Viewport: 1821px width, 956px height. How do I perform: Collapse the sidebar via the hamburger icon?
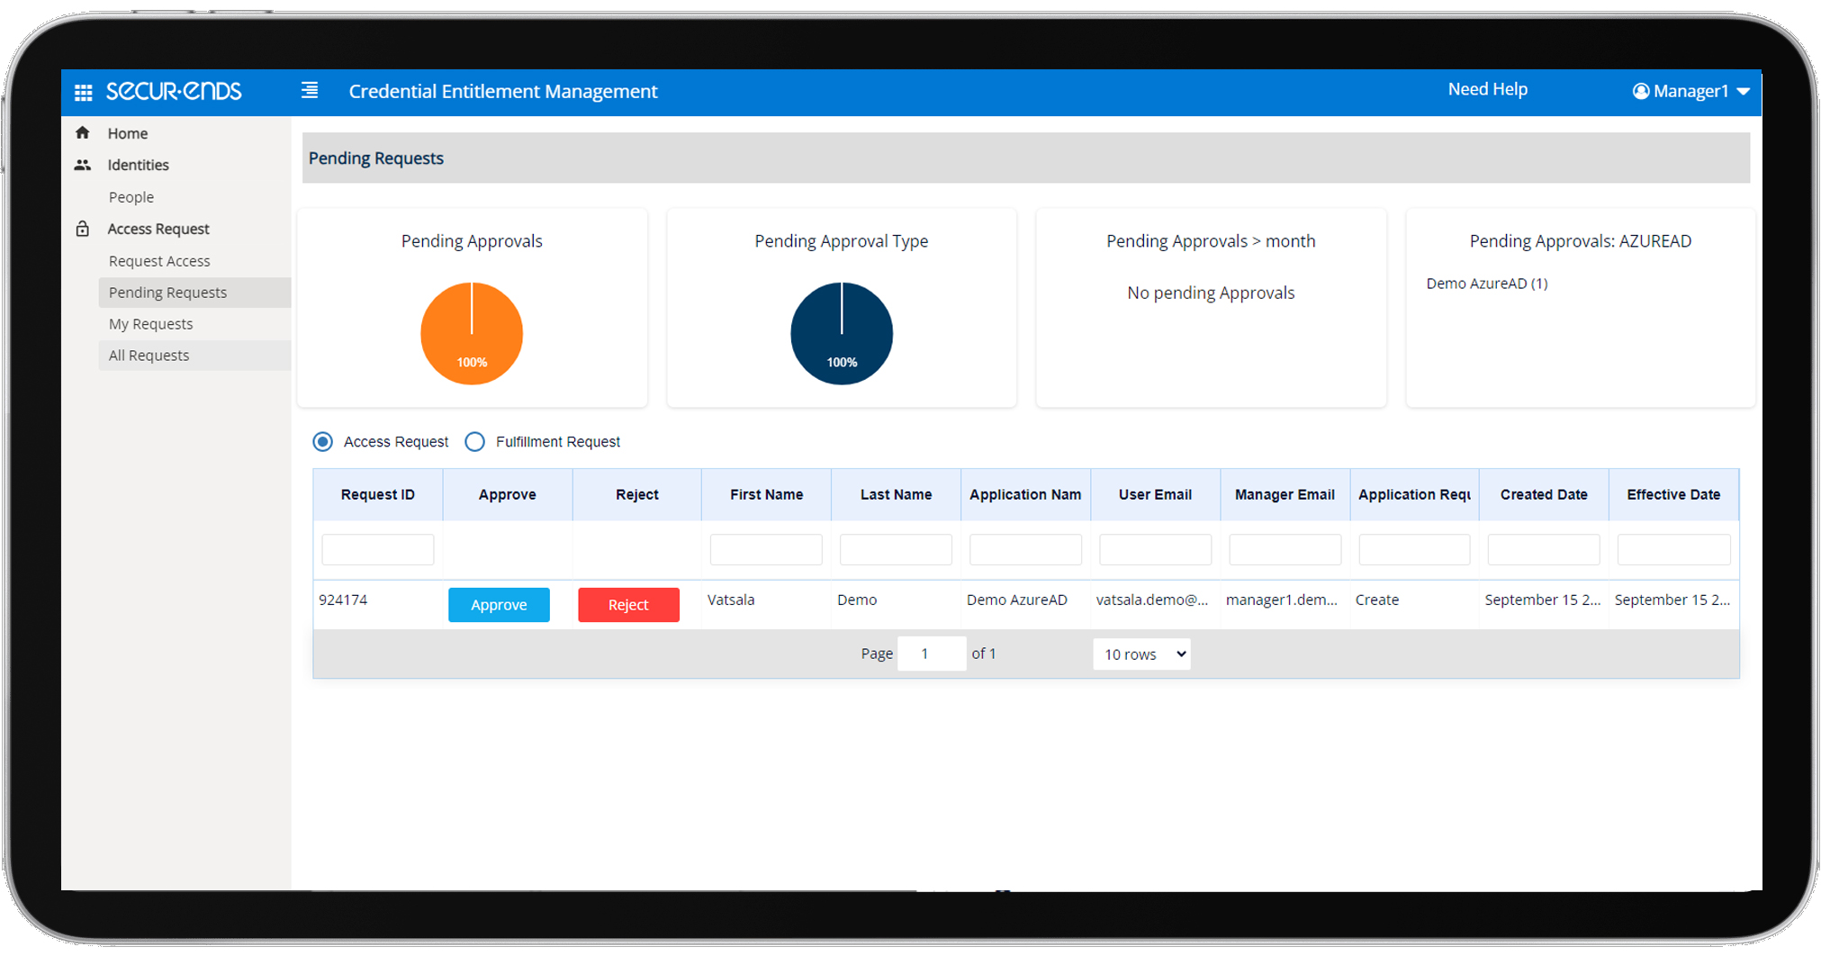(309, 91)
